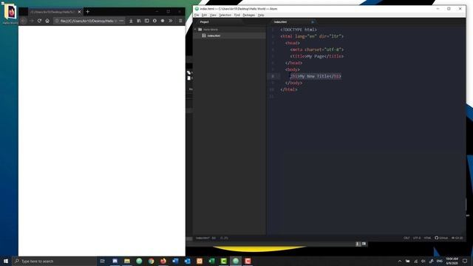Screen dimensions: 473x266
Task: Click the CRLF line ending indicator
Action: (x=406, y=238)
